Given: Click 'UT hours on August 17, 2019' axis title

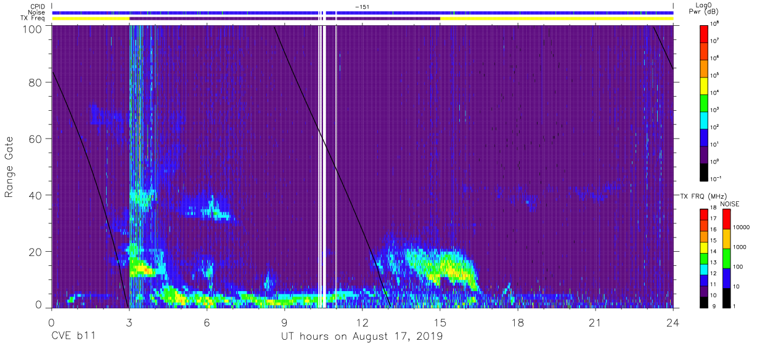Looking at the screenshot, I should coord(362,337).
